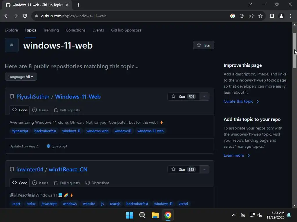Click the vercel topic tag

pyautogui.click(x=183, y=204)
